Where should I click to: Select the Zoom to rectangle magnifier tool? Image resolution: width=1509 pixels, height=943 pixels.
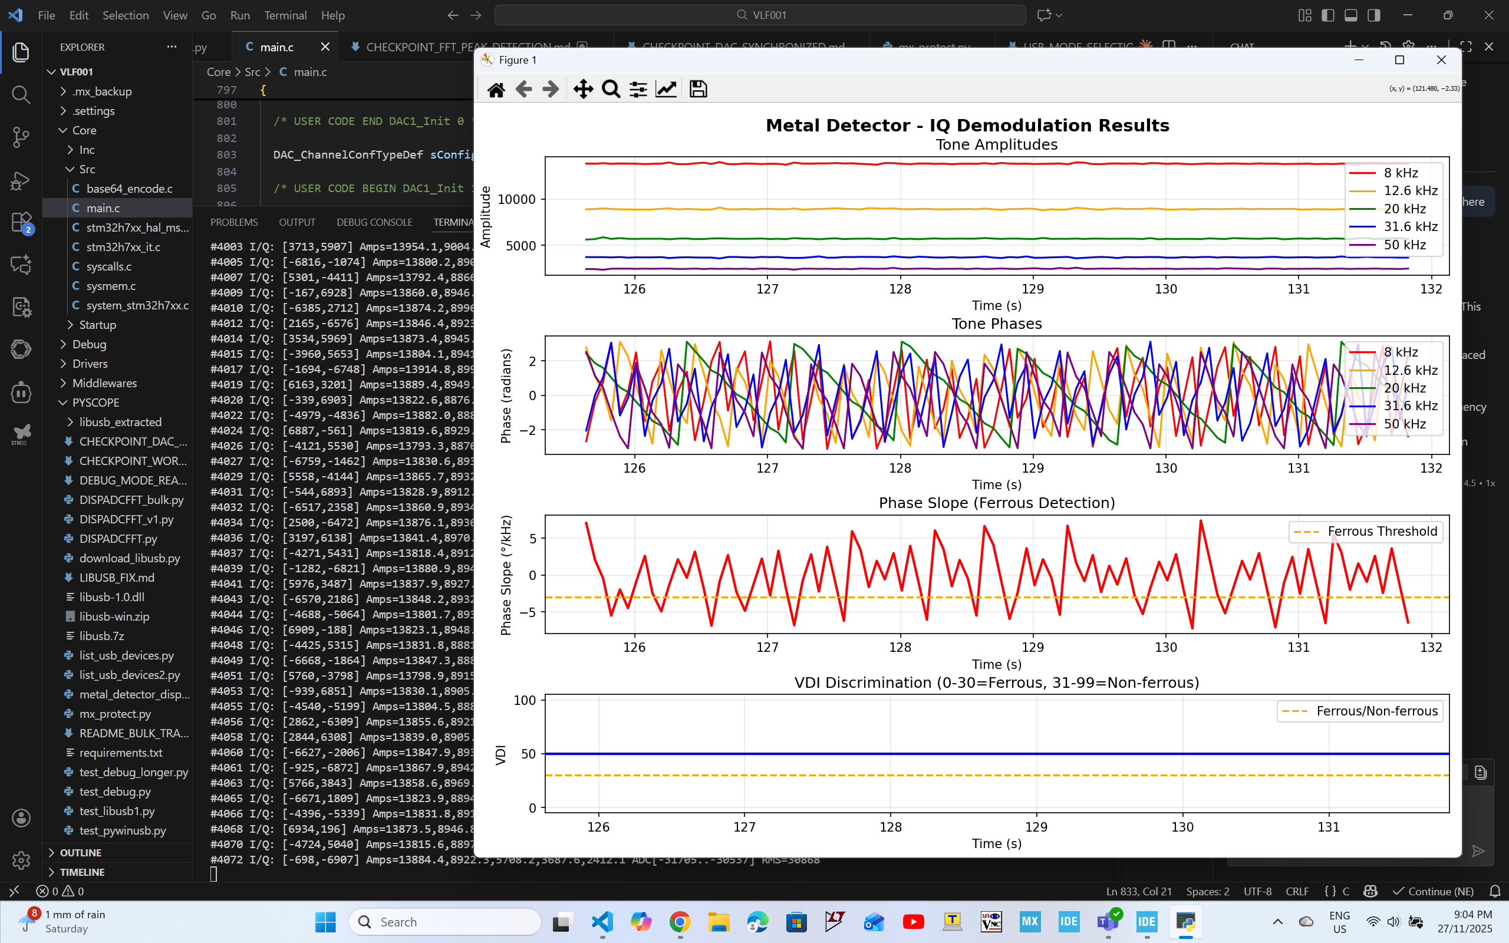click(x=611, y=89)
